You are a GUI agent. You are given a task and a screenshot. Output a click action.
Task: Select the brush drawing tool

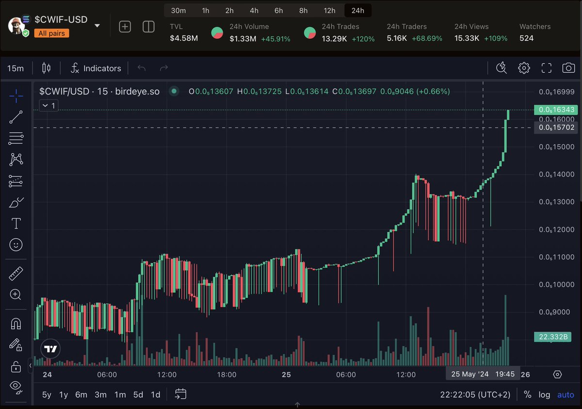coord(16,202)
